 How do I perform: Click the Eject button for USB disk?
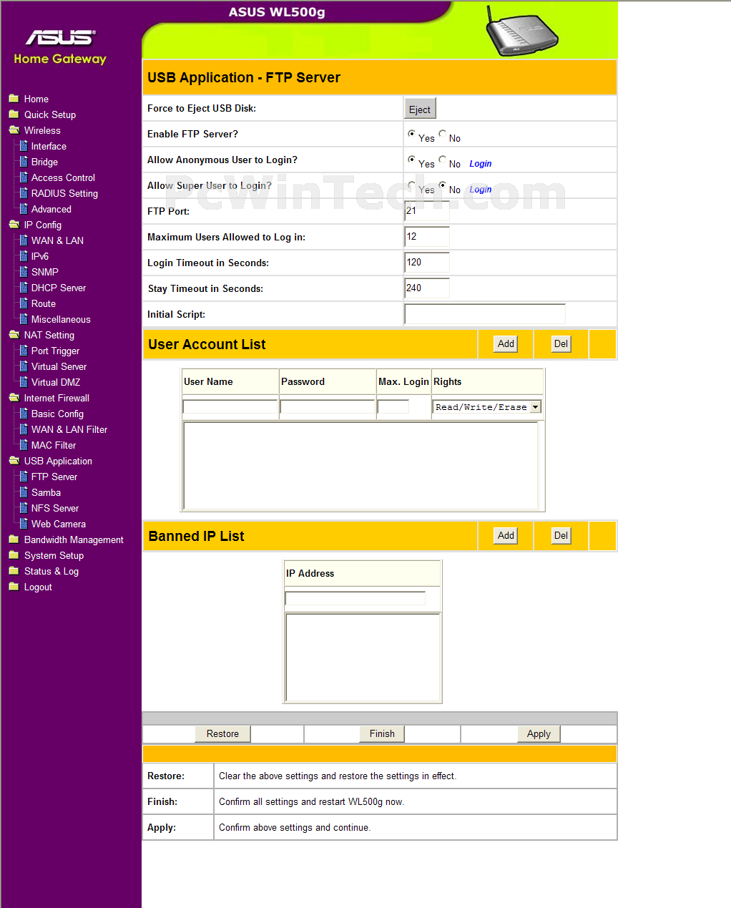pos(420,109)
